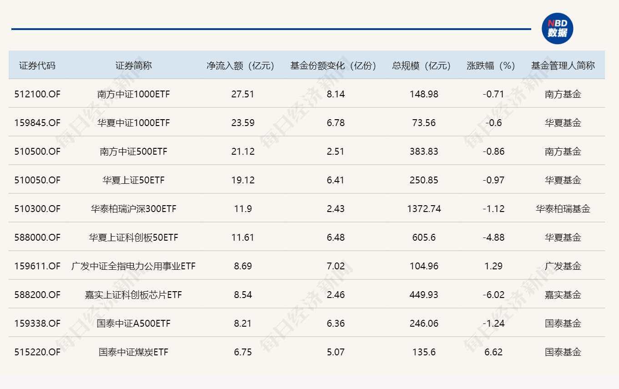Click total scale value 104.96
This screenshot has height=389, width=619.
tap(423, 266)
